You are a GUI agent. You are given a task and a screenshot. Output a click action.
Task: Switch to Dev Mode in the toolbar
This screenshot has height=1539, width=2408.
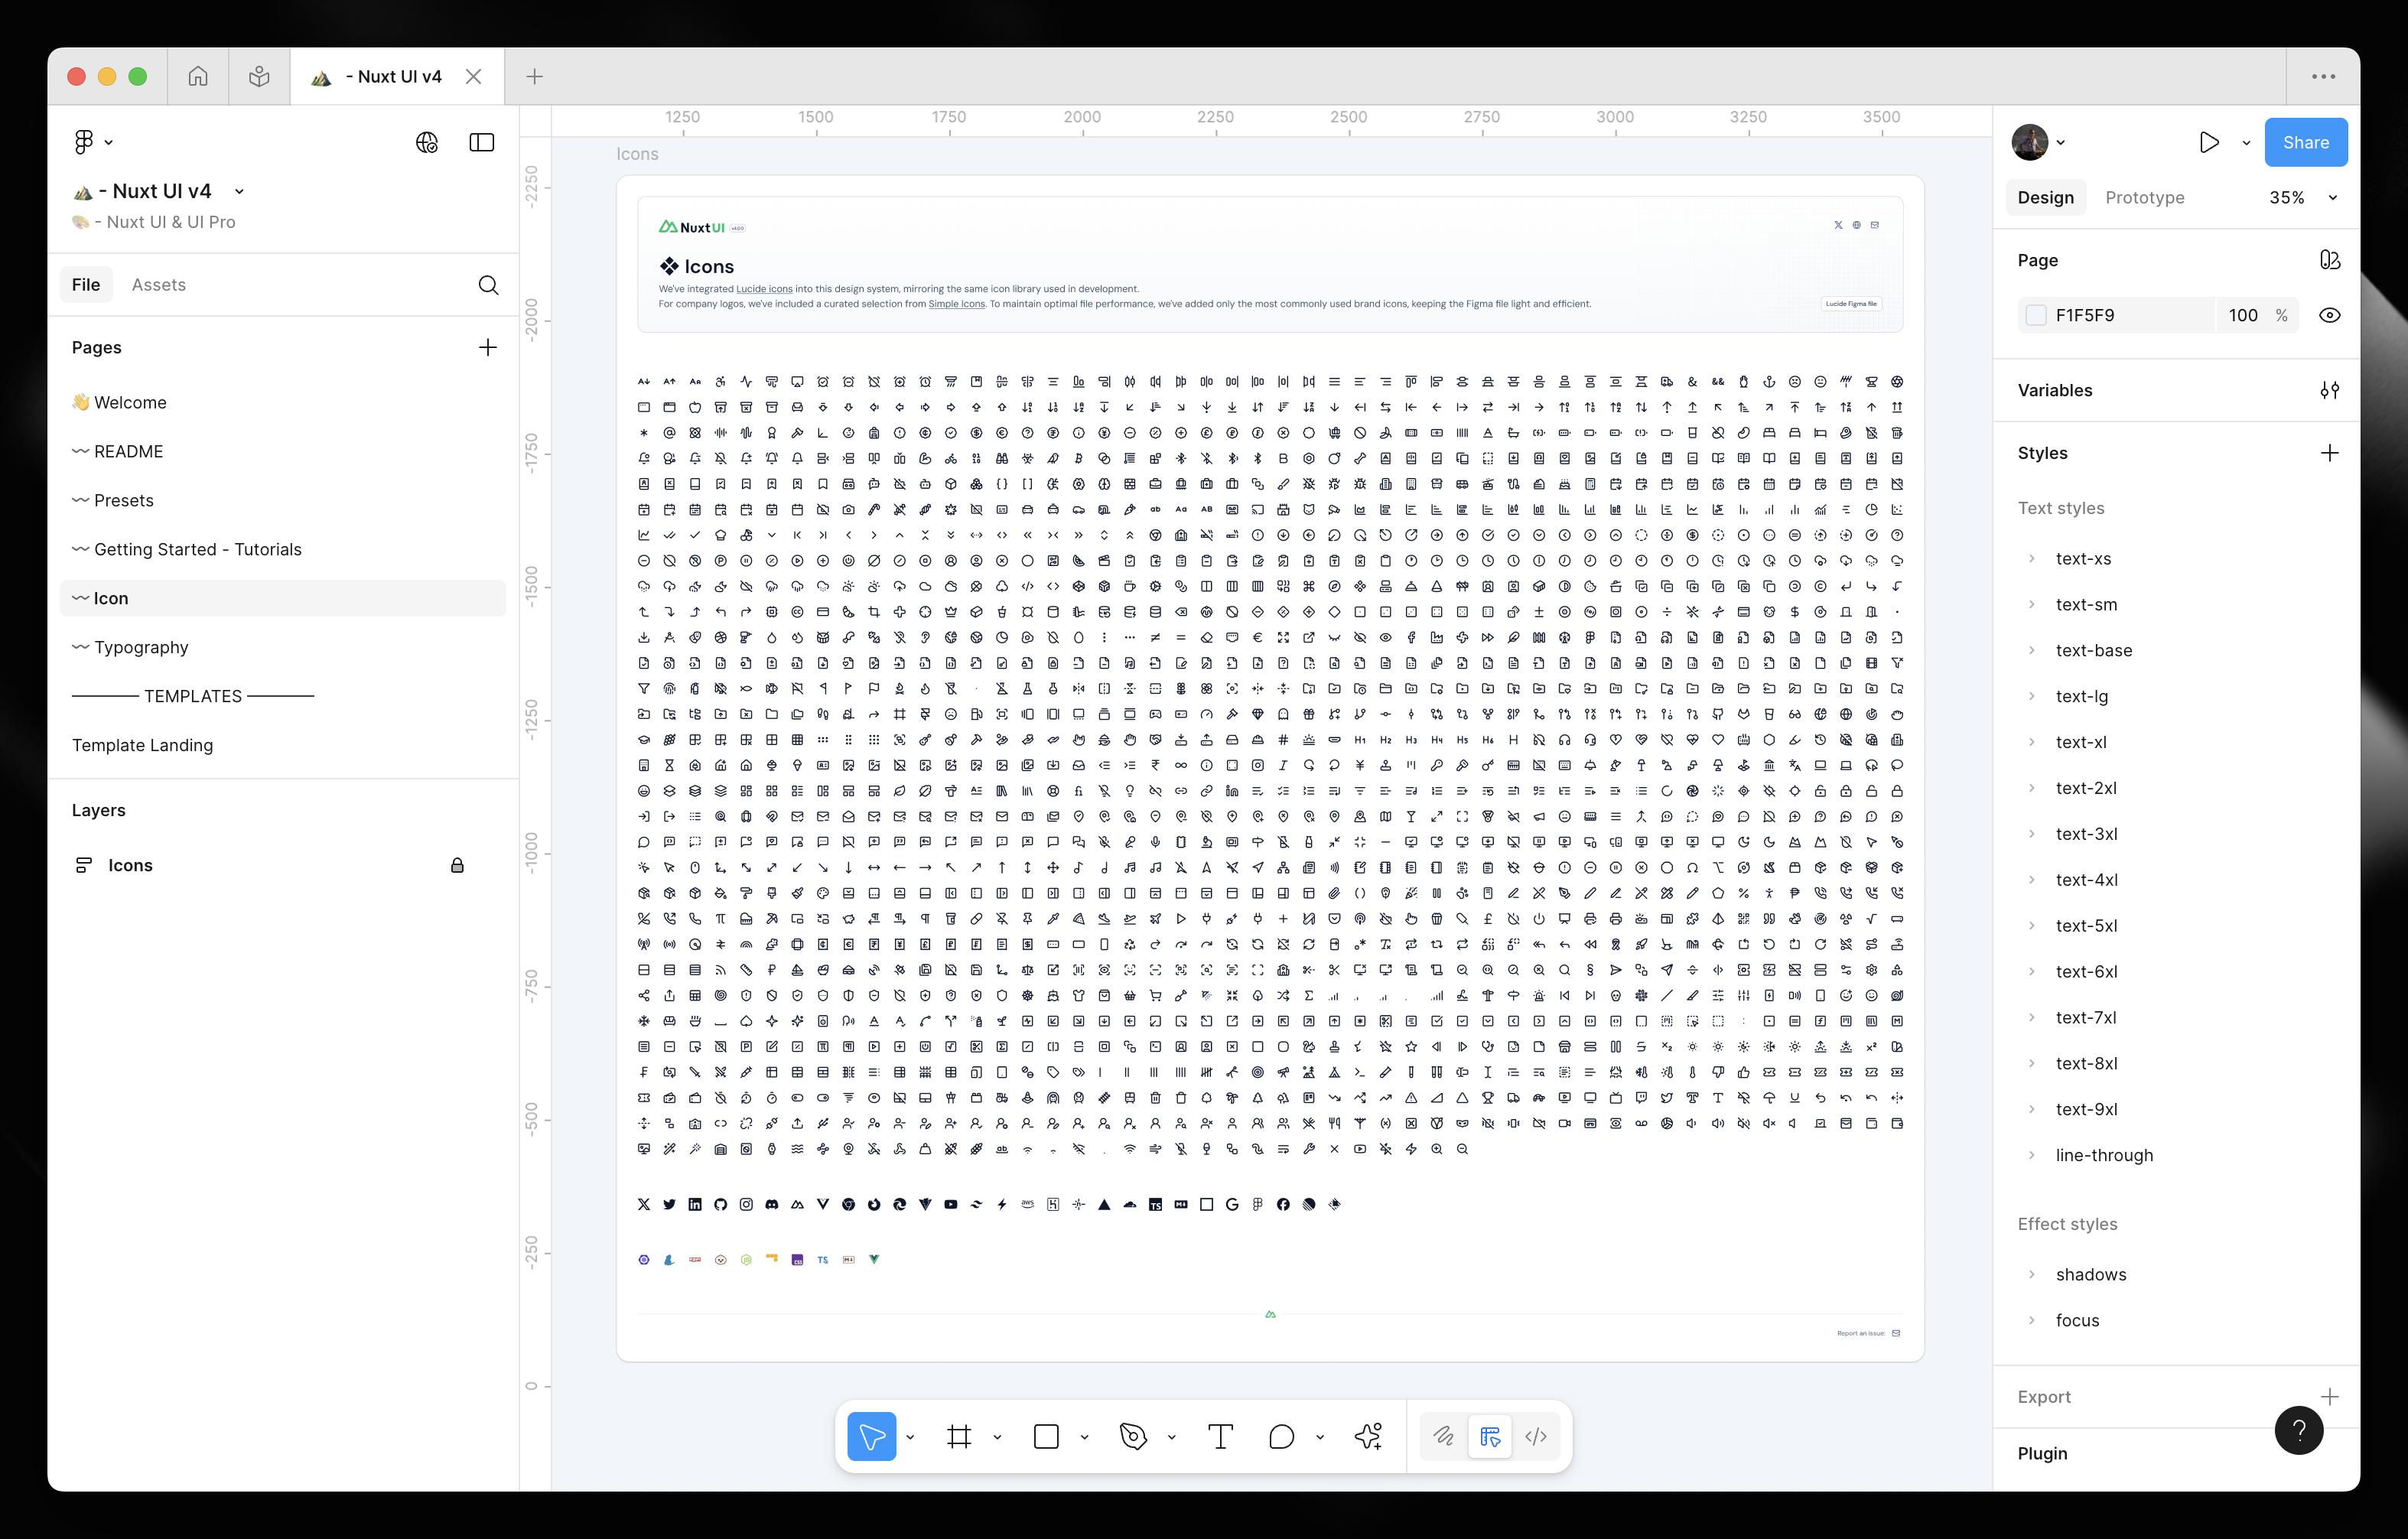tap(1536, 1437)
